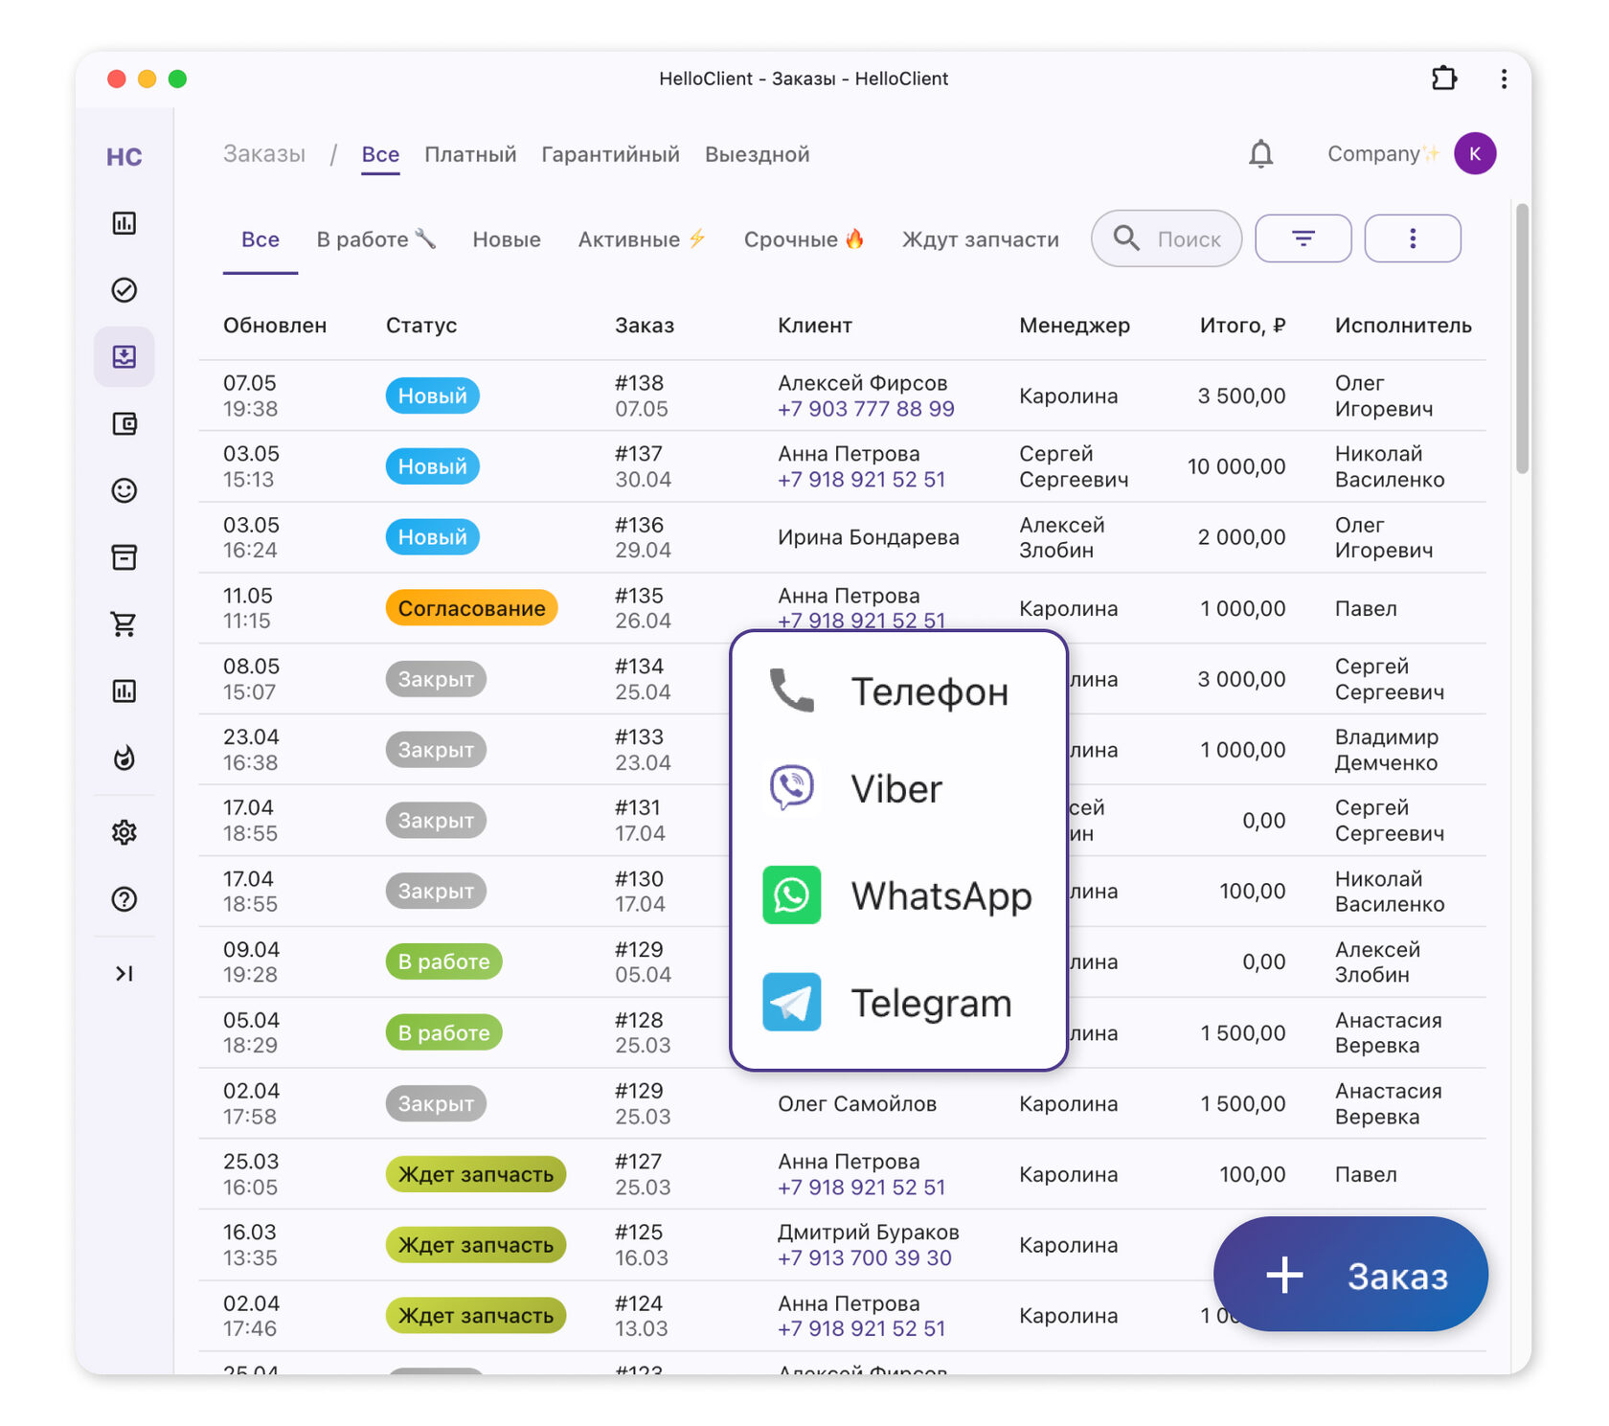Sort by the Обновлен column header
This screenshot has width=1609, height=1426.
[275, 326]
